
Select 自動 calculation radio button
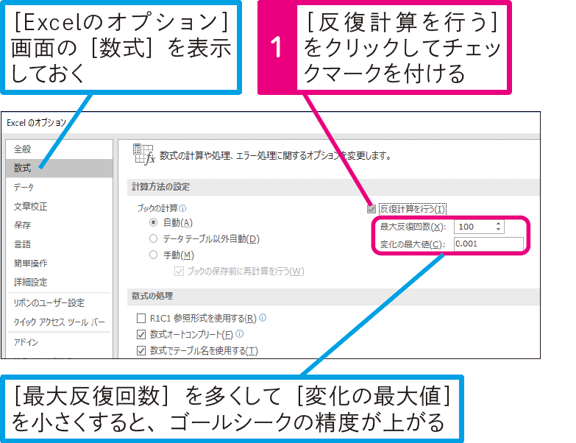[153, 222]
